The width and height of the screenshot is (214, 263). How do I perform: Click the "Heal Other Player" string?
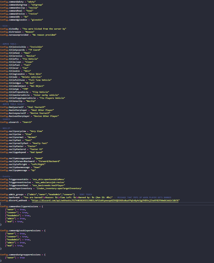[x=42, y=110]
